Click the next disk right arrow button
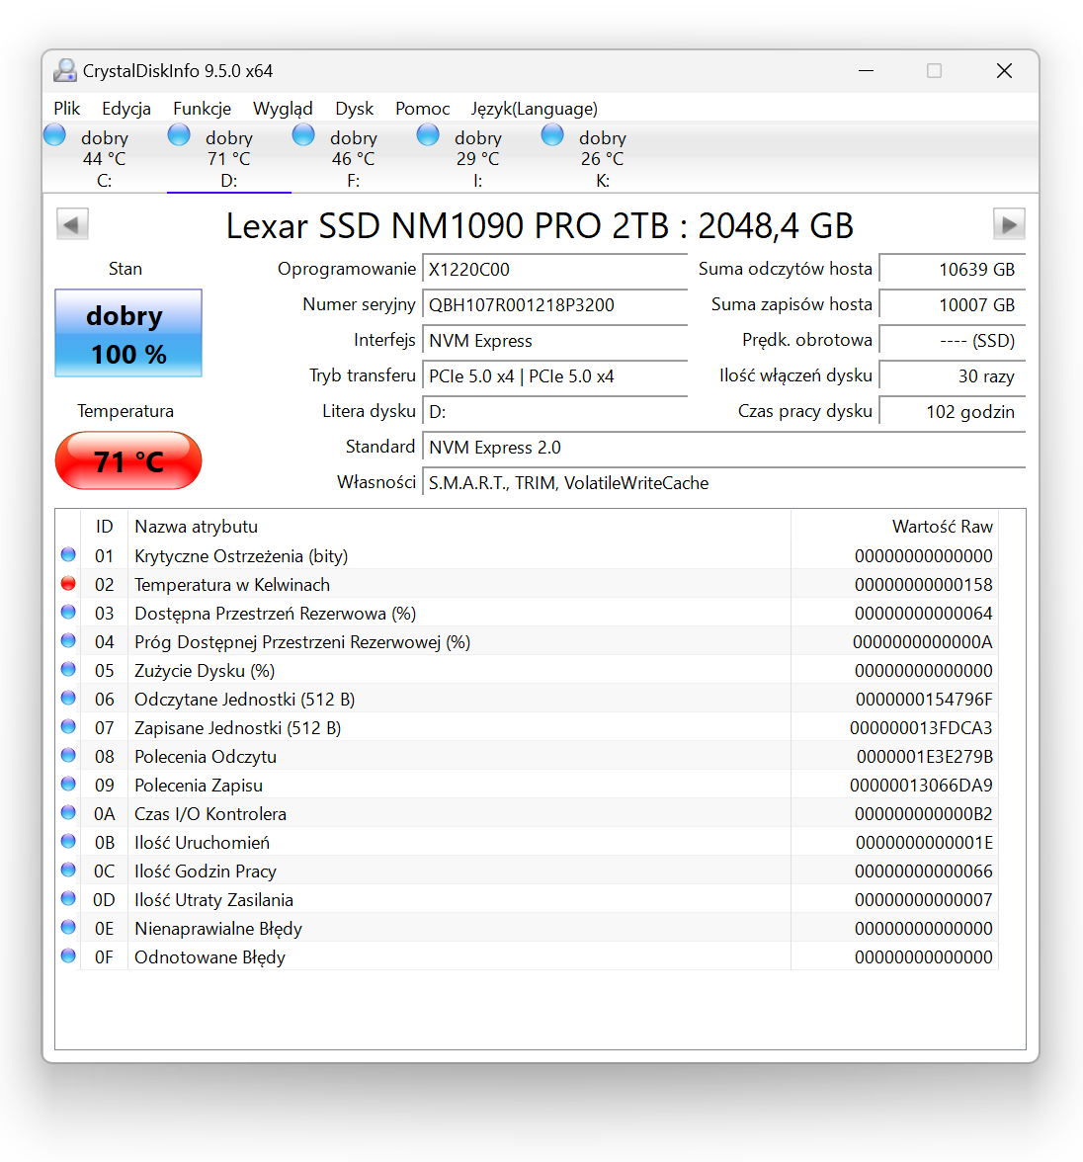 tap(1008, 224)
